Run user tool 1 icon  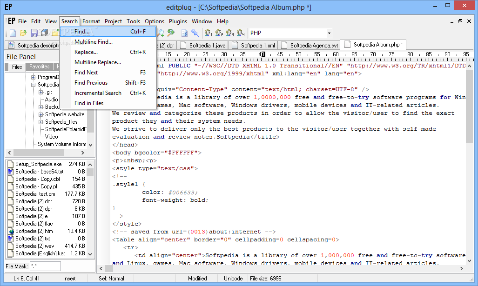(208, 33)
